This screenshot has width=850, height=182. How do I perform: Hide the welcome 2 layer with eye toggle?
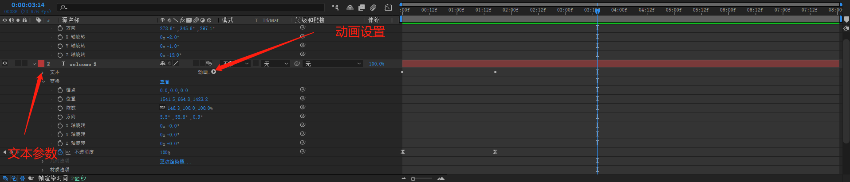click(5, 64)
